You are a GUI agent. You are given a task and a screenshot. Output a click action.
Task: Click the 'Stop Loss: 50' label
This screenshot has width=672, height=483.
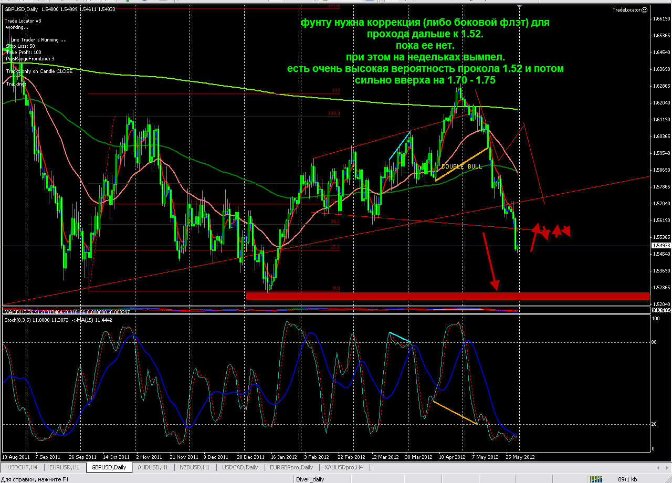21,46
